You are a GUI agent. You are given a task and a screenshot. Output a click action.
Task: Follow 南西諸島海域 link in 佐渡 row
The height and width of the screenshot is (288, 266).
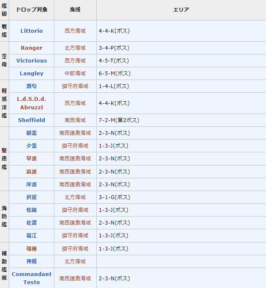(75, 223)
